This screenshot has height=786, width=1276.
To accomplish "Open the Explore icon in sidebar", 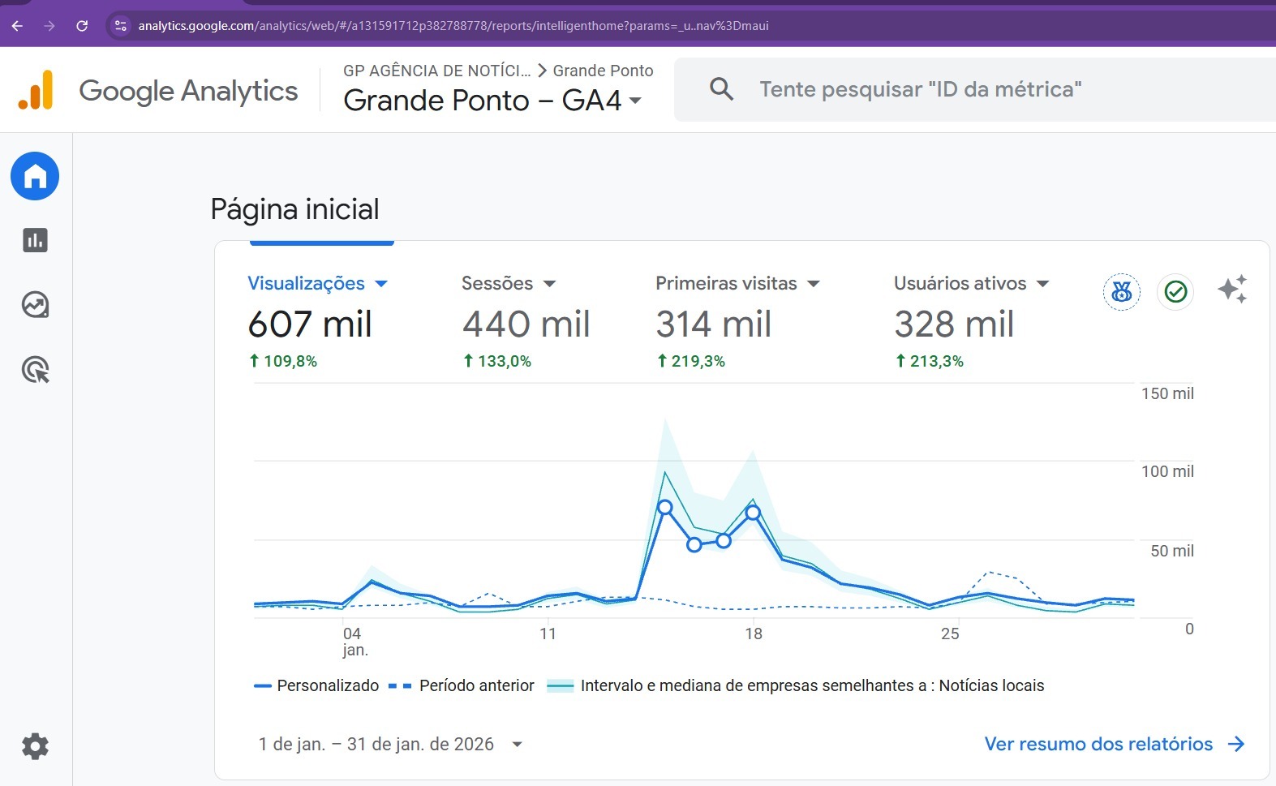I will (x=35, y=305).
